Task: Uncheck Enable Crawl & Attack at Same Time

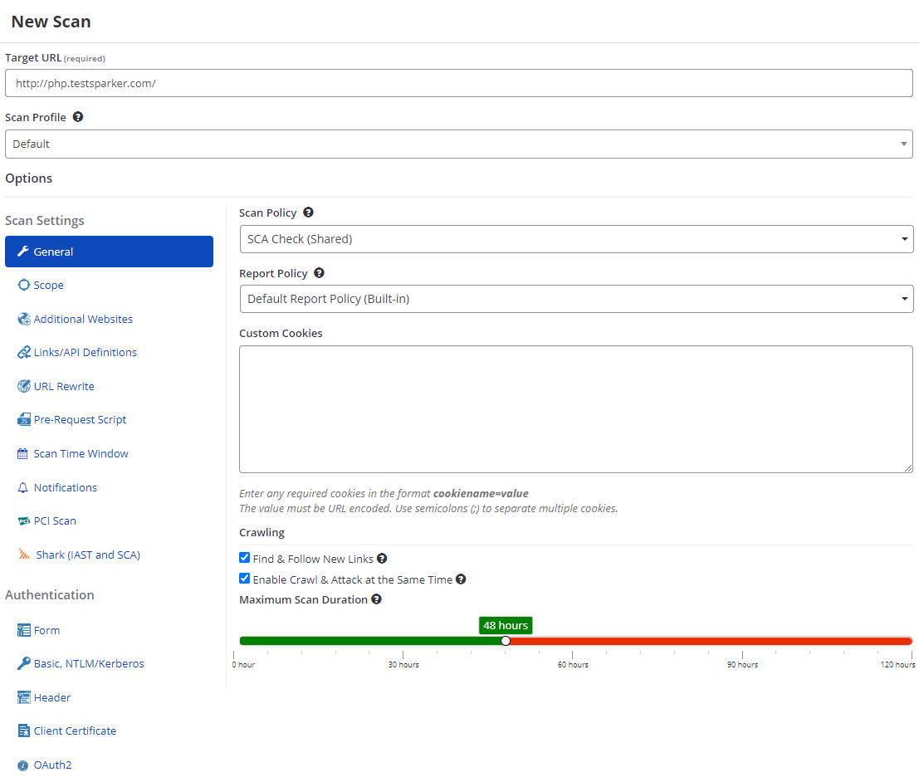Action: pos(244,579)
